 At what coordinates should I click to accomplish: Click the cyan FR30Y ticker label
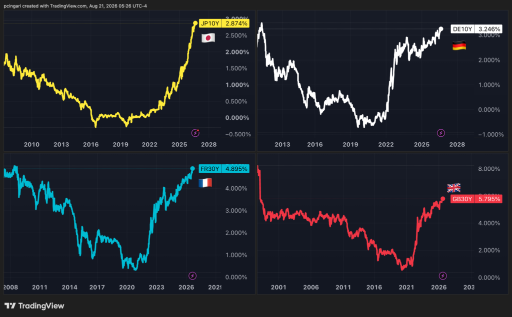(210, 169)
